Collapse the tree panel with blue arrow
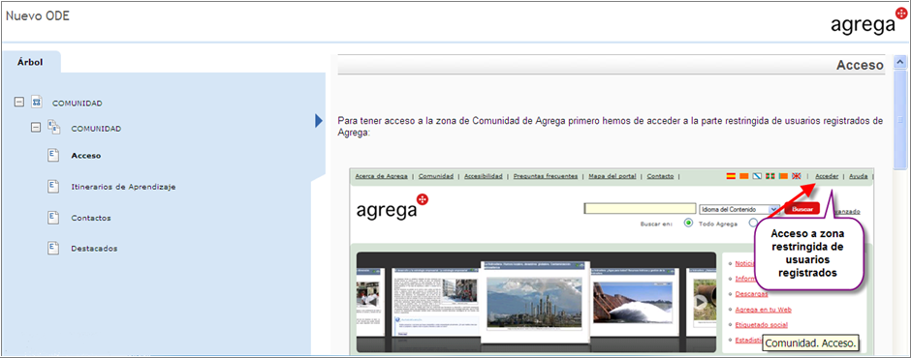The height and width of the screenshot is (358, 911). coord(319,121)
